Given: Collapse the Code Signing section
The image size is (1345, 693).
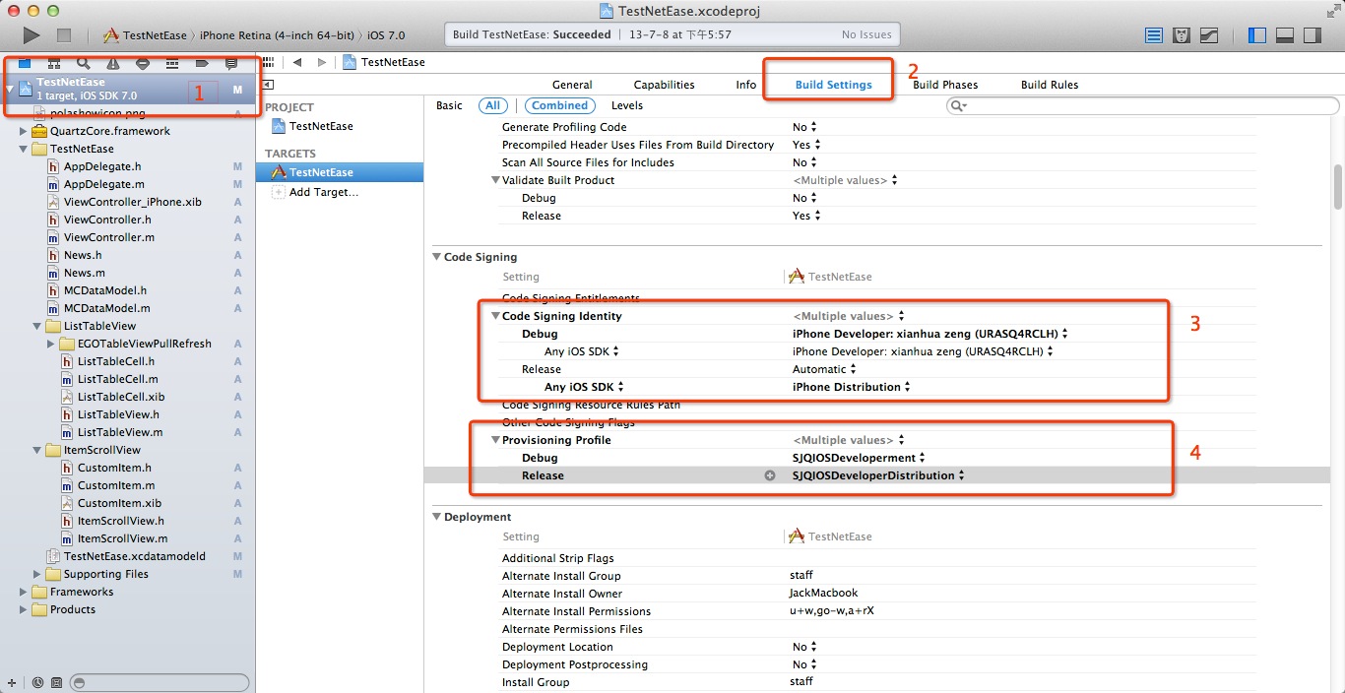Looking at the screenshot, I should click(x=436, y=257).
